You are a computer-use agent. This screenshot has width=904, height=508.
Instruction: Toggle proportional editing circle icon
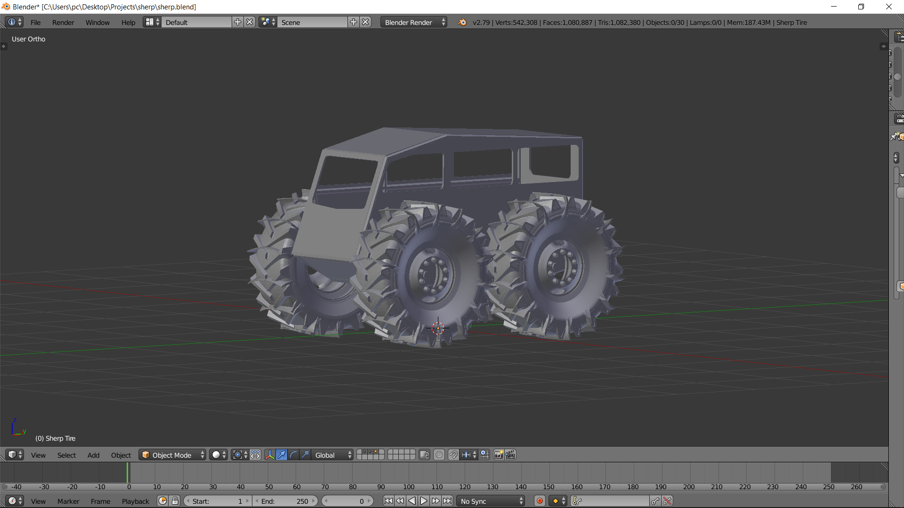click(439, 455)
